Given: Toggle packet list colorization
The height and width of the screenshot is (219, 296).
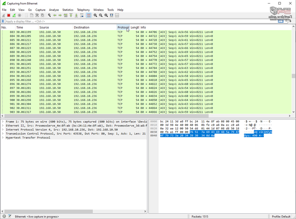Looking at the screenshot, I should pos(88,15).
